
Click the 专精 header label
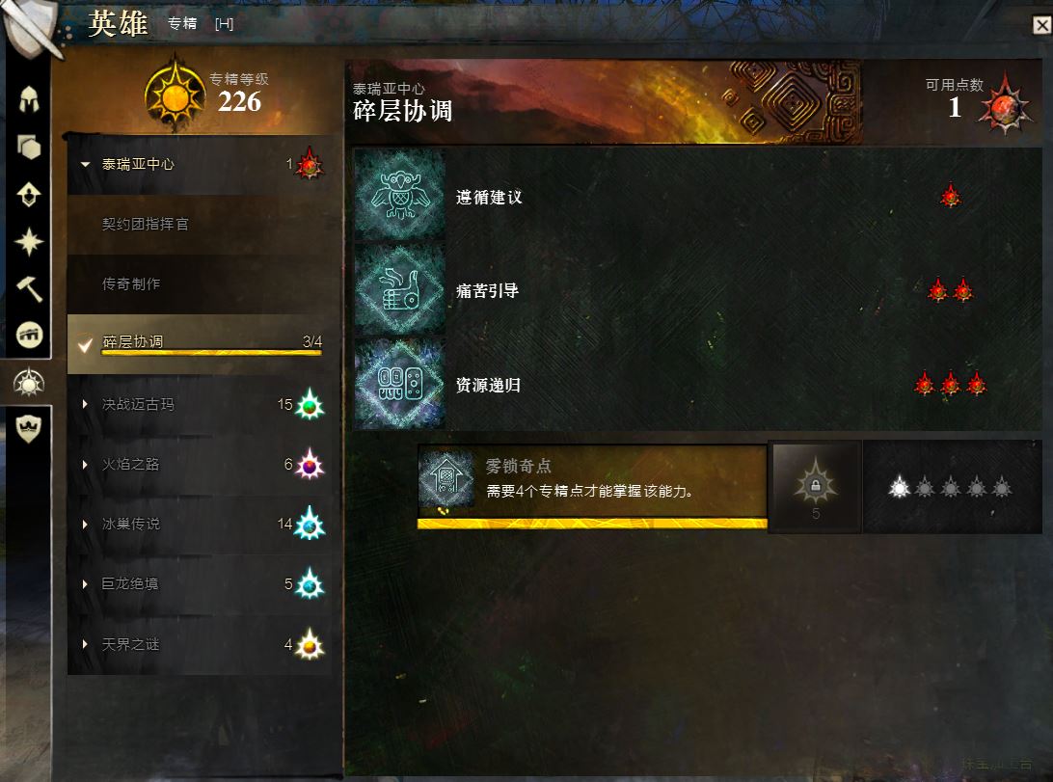tap(182, 23)
